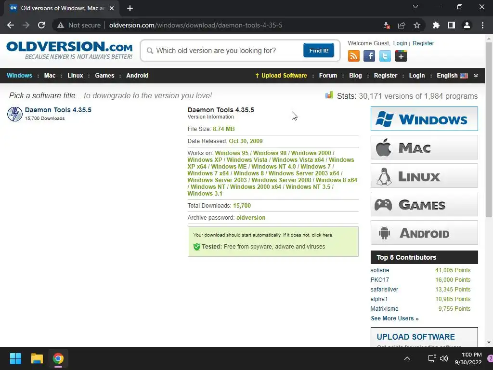Open a new browser tab
493x370 pixels.
tap(130, 8)
